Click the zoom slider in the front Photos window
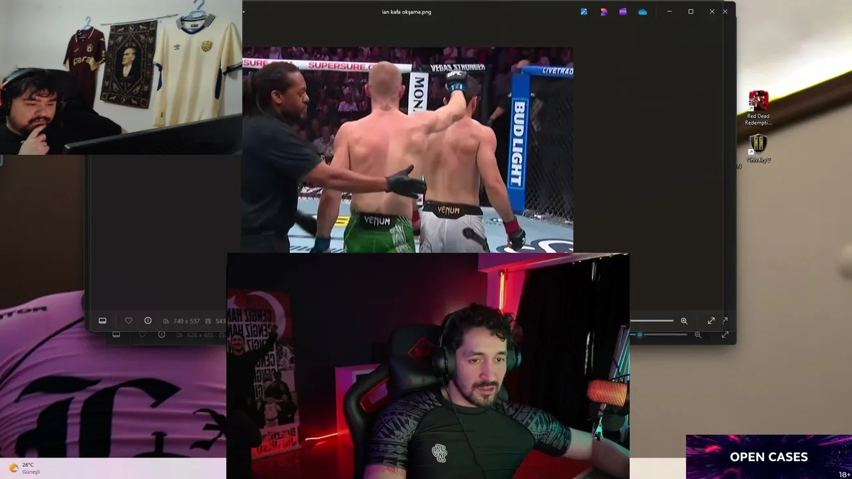Screen dimensions: 852x479 tap(651, 321)
